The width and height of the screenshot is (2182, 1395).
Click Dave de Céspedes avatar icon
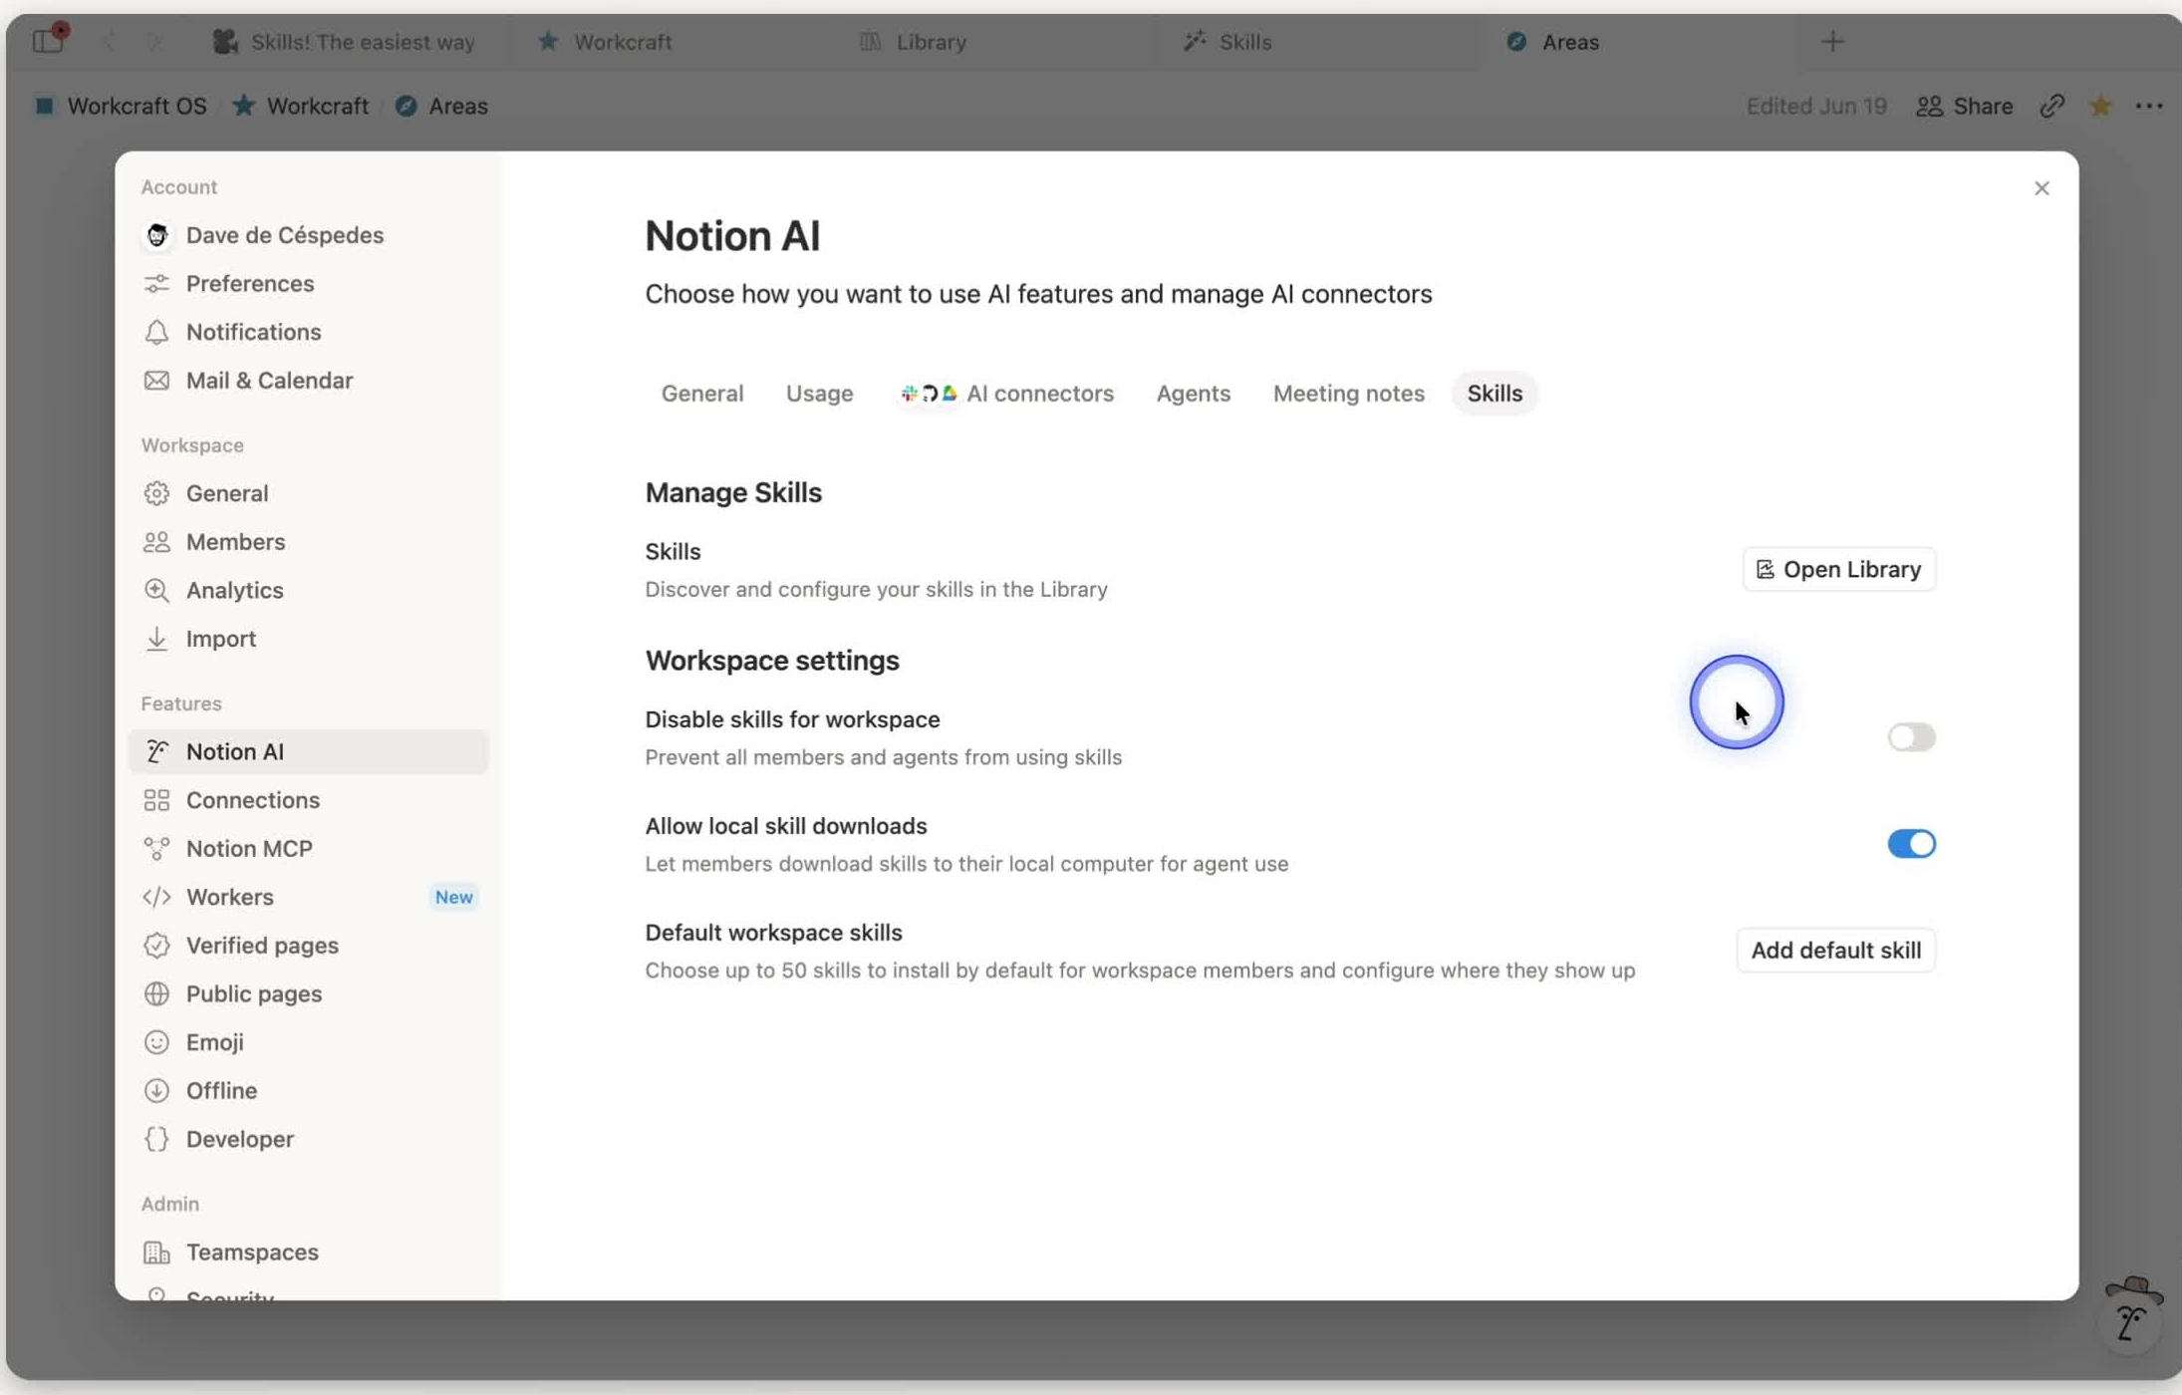pyautogui.click(x=156, y=235)
